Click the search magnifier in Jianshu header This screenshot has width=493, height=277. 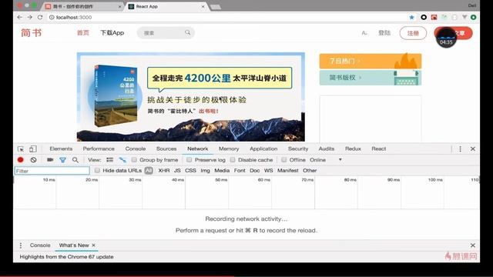coord(188,32)
